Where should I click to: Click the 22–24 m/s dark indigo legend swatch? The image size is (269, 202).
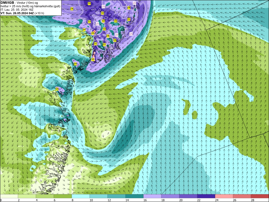[206, 196]
